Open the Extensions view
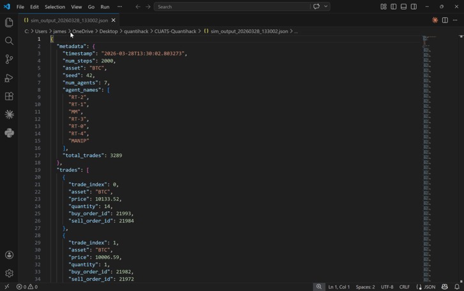 pos(9,96)
